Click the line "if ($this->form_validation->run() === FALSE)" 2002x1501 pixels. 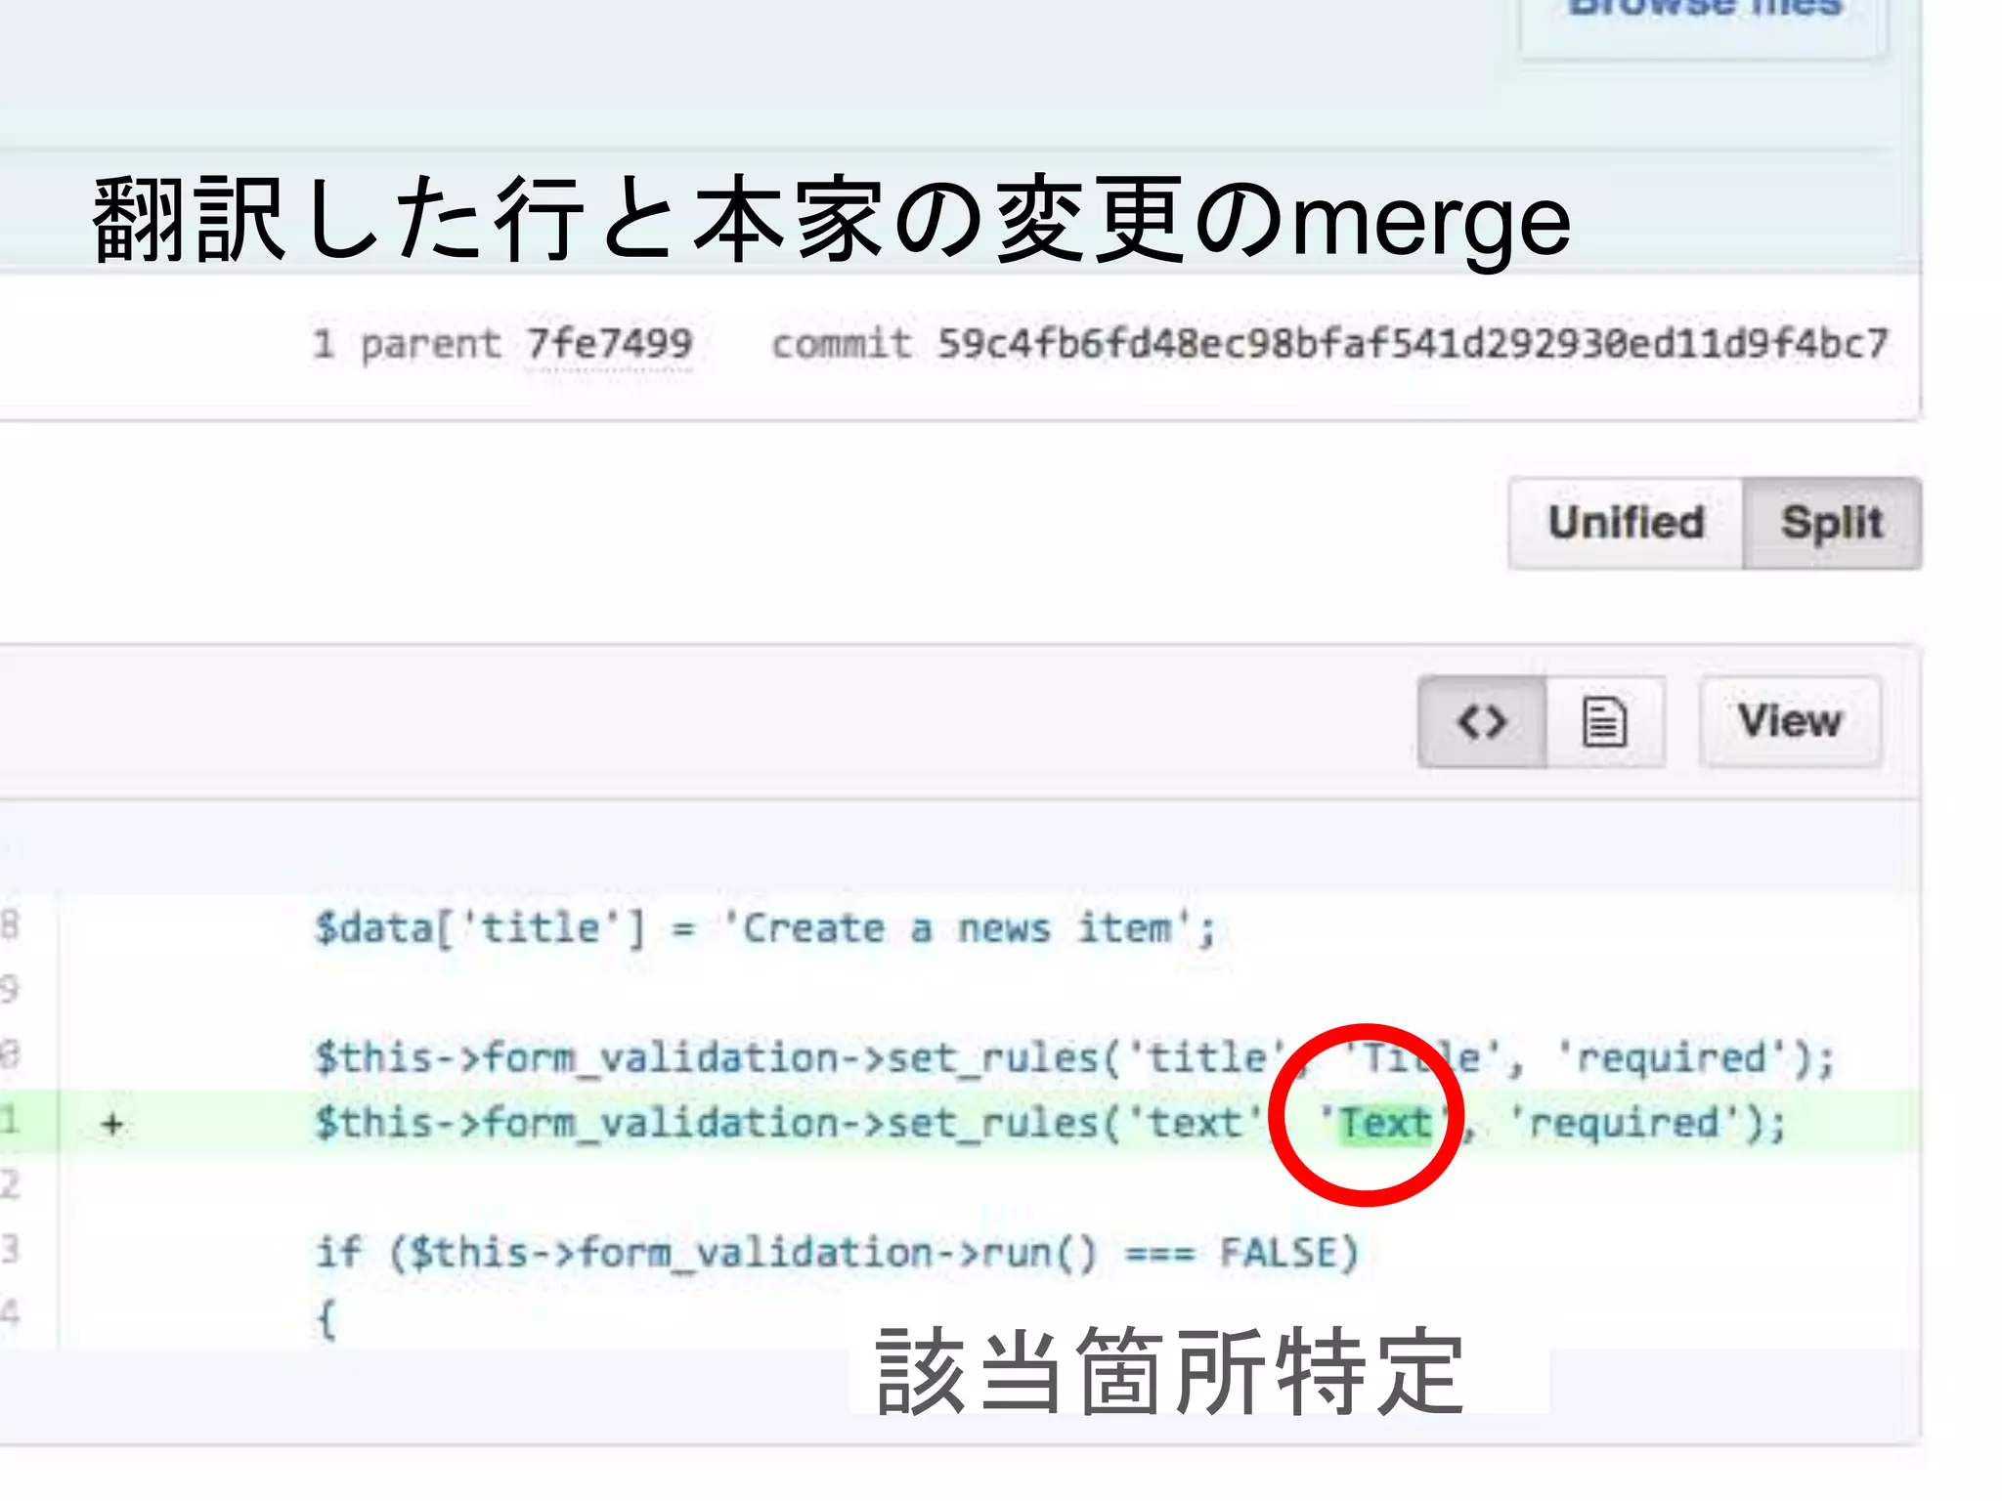coord(837,1253)
